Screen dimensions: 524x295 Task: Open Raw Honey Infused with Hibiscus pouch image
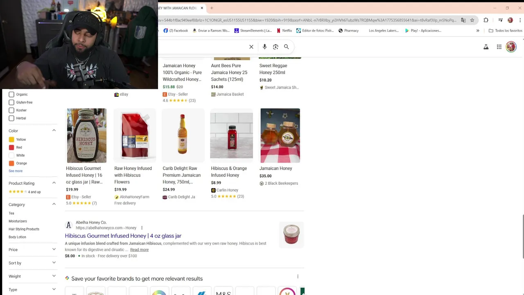[135, 136]
